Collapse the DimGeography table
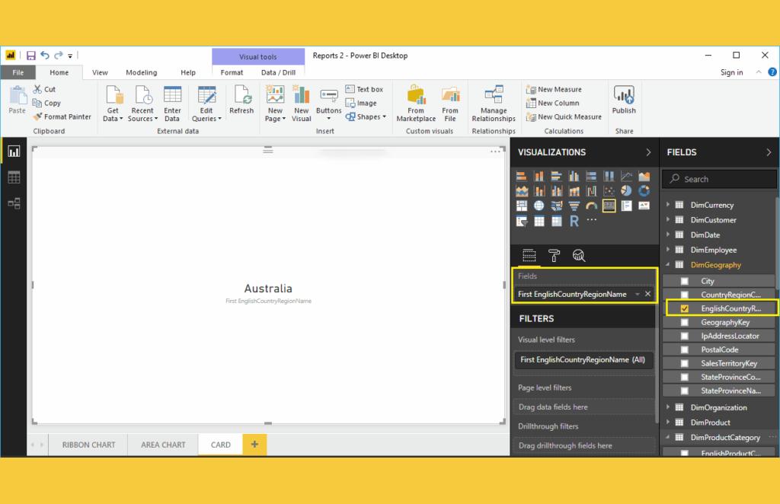 (x=668, y=265)
